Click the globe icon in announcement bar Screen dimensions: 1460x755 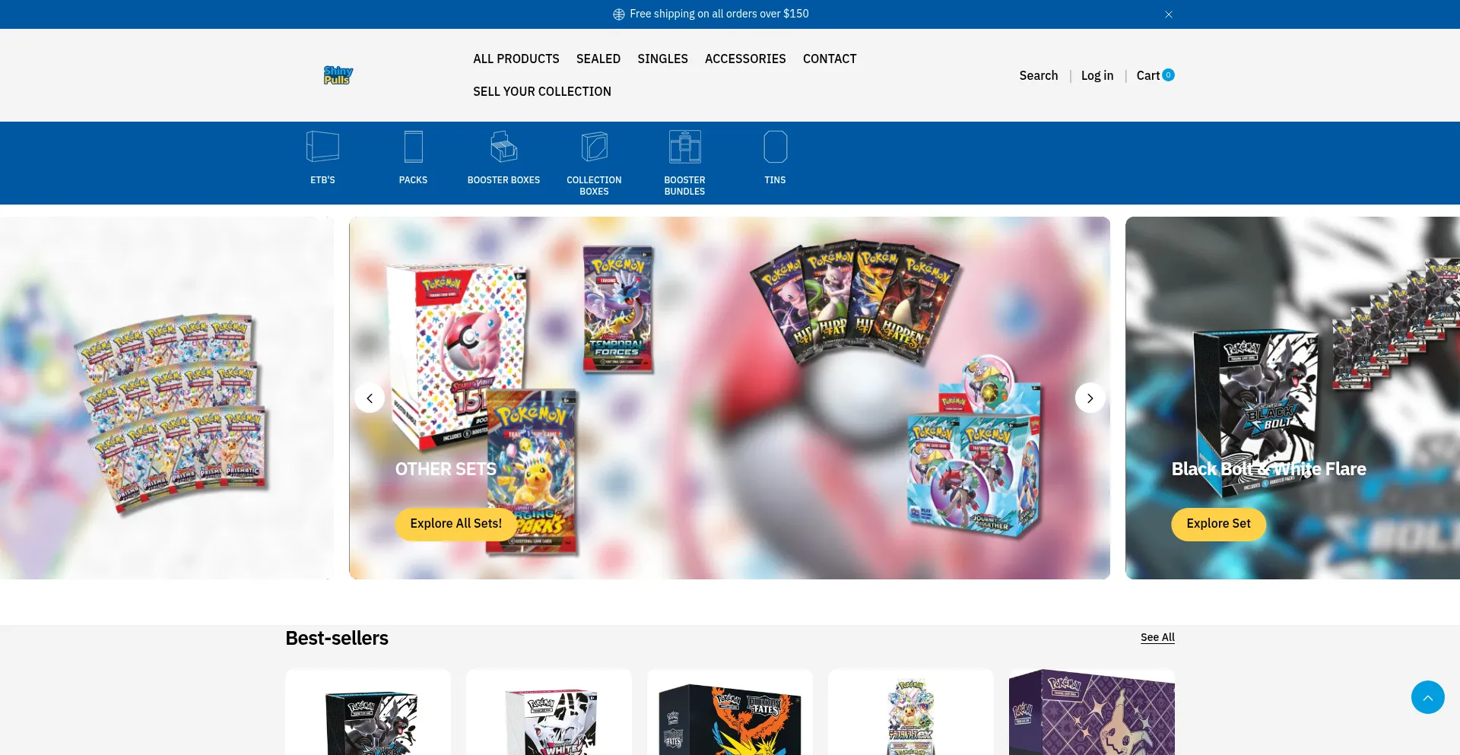click(619, 14)
